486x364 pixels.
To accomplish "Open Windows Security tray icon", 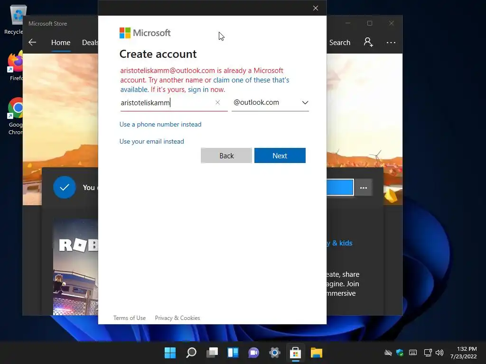I will point(400,353).
